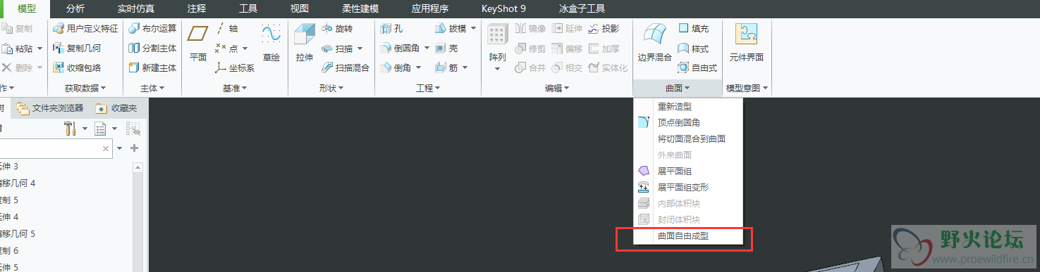1040x272 pixels.
Task: Toggle model tree visibility filter icon
Action: (x=133, y=129)
